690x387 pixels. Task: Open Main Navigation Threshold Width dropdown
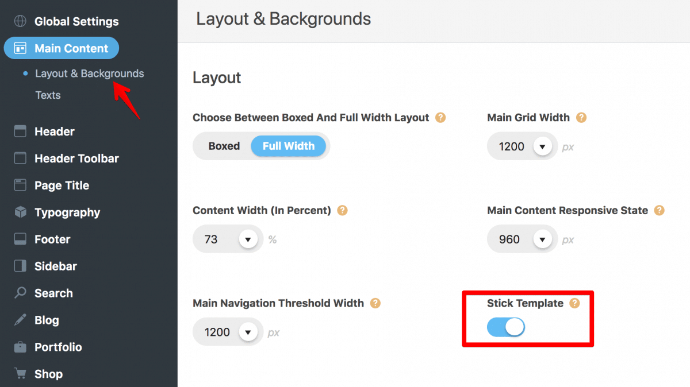pos(248,332)
